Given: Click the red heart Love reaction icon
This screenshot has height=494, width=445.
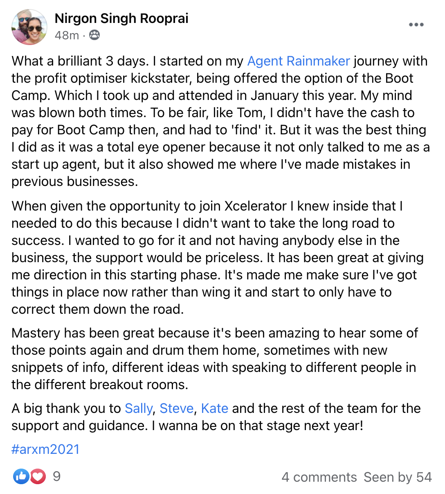Looking at the screenshot, I should 38,476.
